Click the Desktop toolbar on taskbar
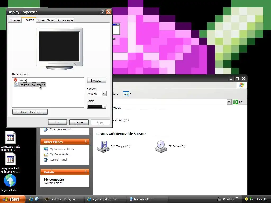271x203 pixels. tap(228, 199)
